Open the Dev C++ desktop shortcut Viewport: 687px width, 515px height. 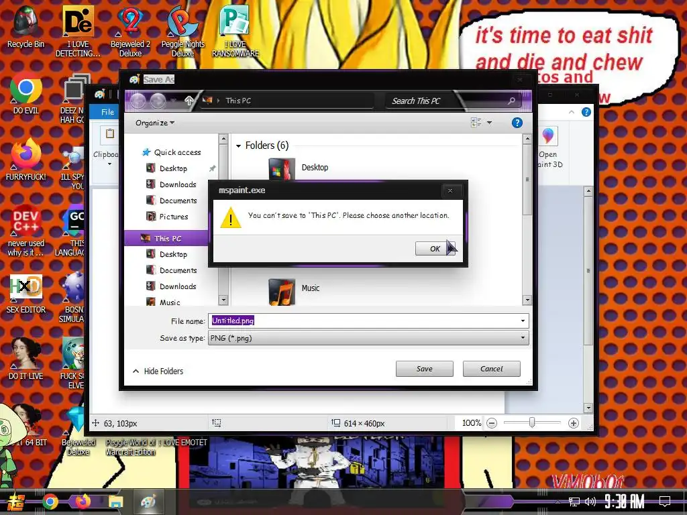[26, 231]
